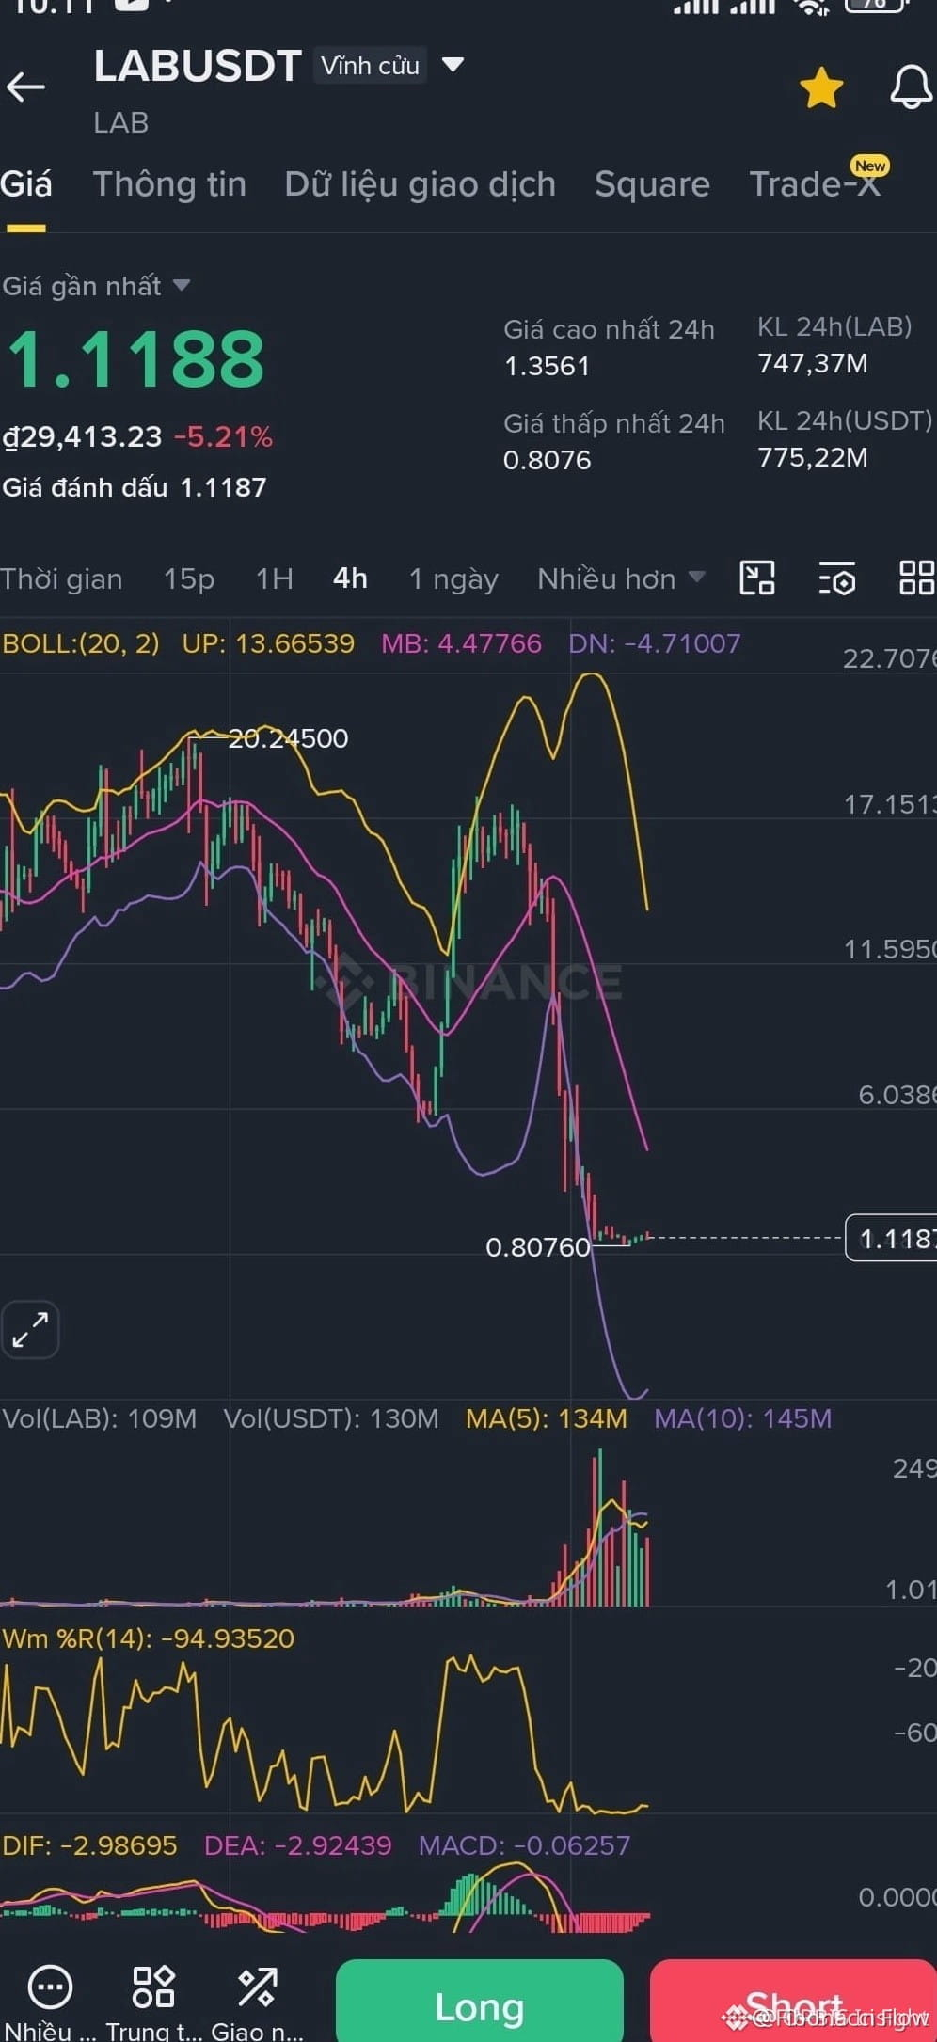This screenshot has height=2042, width=937.
Task: Tap the red Short button
Action: (x=793, y=2002)
